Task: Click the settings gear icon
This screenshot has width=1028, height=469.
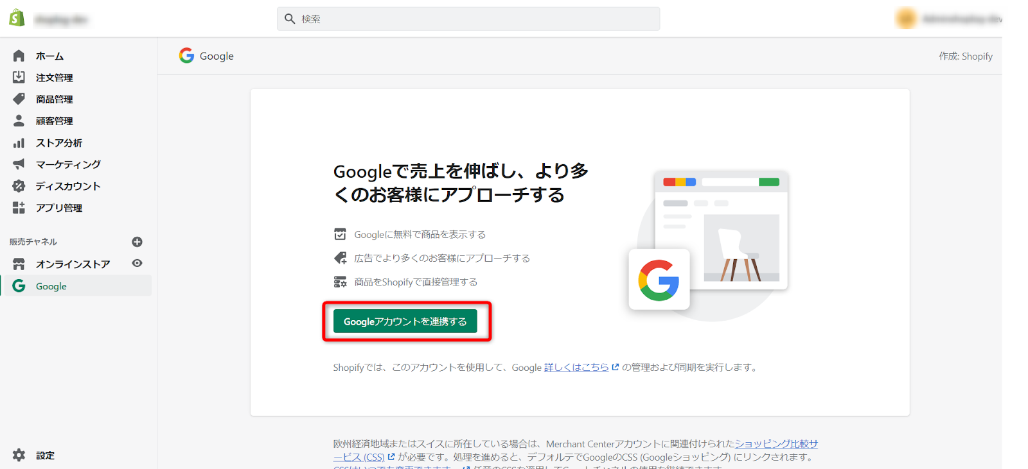Action: pyautogui.click(x=19, y=455)
